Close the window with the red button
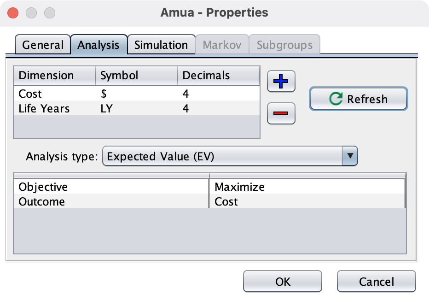Image resolution: width=429 pixels, height=306 pixels. click(13, 12)
